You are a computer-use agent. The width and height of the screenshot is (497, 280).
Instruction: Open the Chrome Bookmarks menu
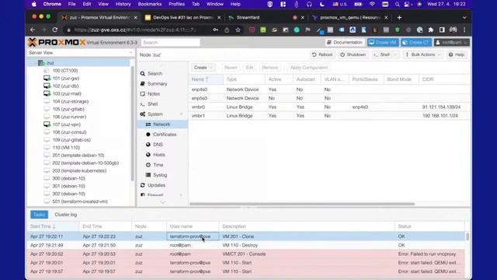(150, 4)
